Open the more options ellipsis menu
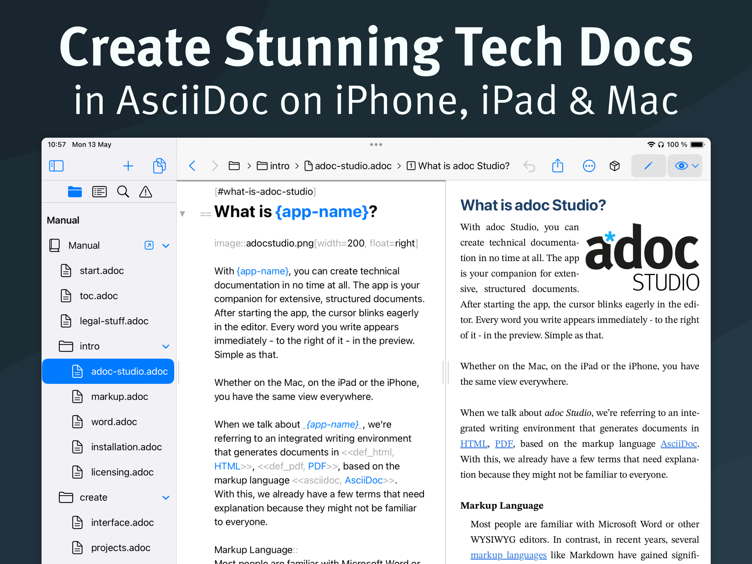Viewport: 752px width, 564px height. pyautogui.click(x=589, y=166)
